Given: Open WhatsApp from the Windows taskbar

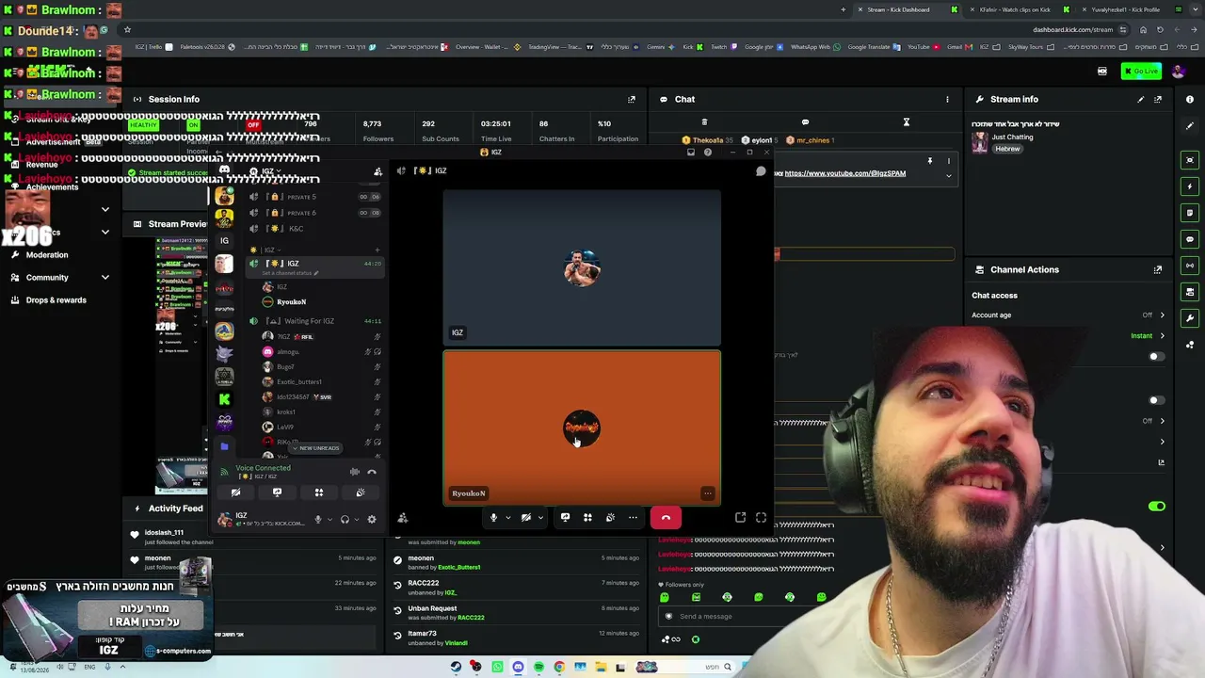Looking at the screenshot, I should [x=497, y=667].
